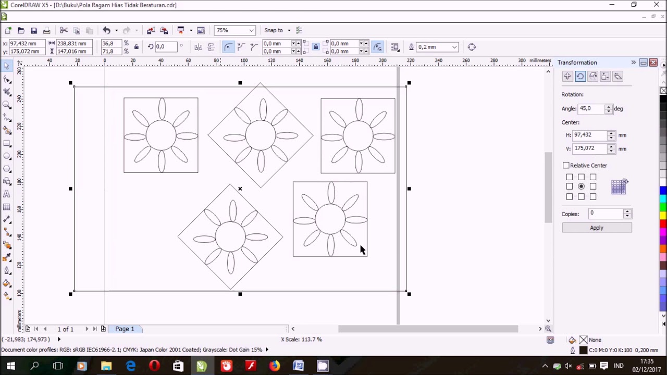Screen dimensions: 667x375
Task: Toggle the lock ratio padlock
Action: (136, 47)
